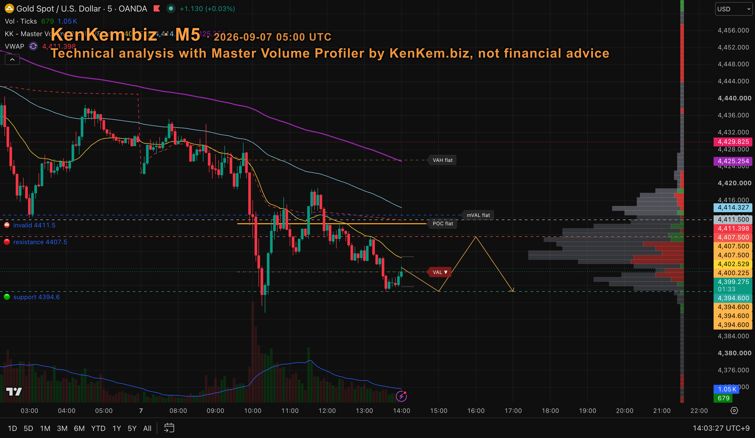Click the VAH flat label
The width and height of the screenshot is (755, 438).
click(443, 160)
